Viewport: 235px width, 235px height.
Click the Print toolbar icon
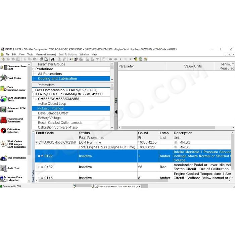[41, 59]
